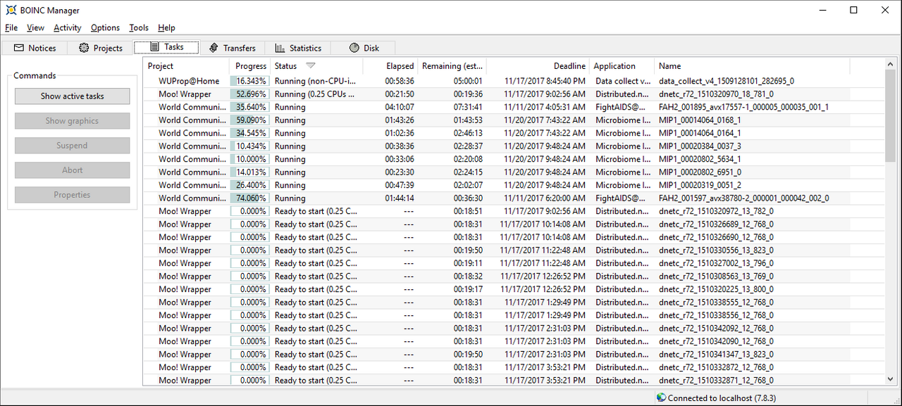Image resolution: width=902 pixels, height=406 pixels.
Task: Switch to the Notices tab
Action: [35, 48]
